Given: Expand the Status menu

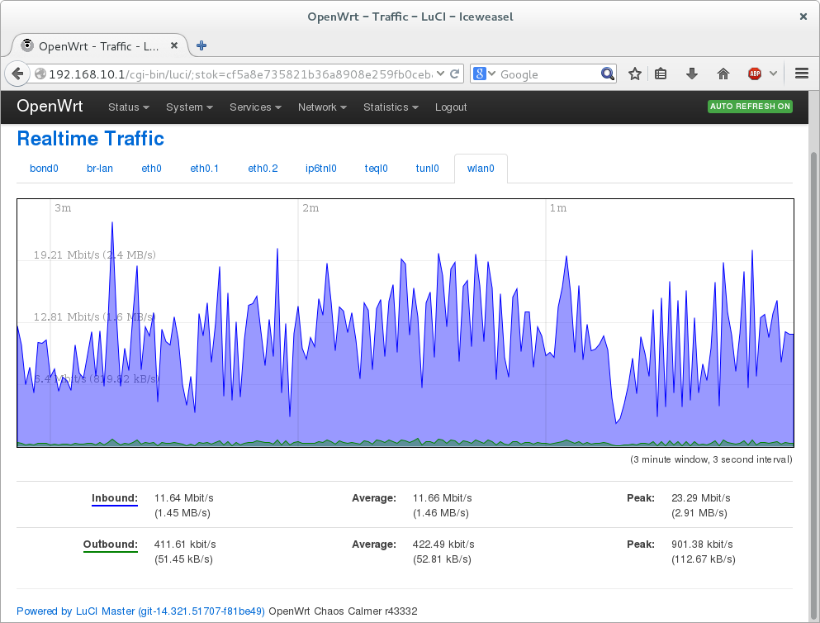Looking at the screenshot, I should tap(129, 107).
